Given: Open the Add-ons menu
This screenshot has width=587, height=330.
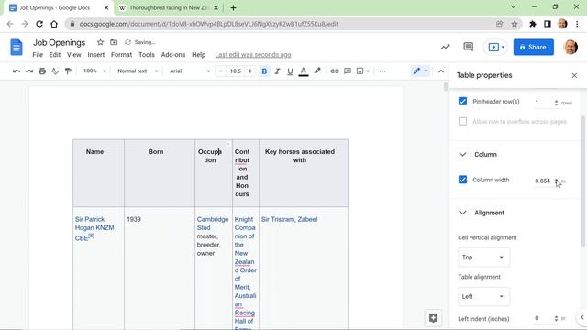Looking at the screenshot, I should [173, 55].
